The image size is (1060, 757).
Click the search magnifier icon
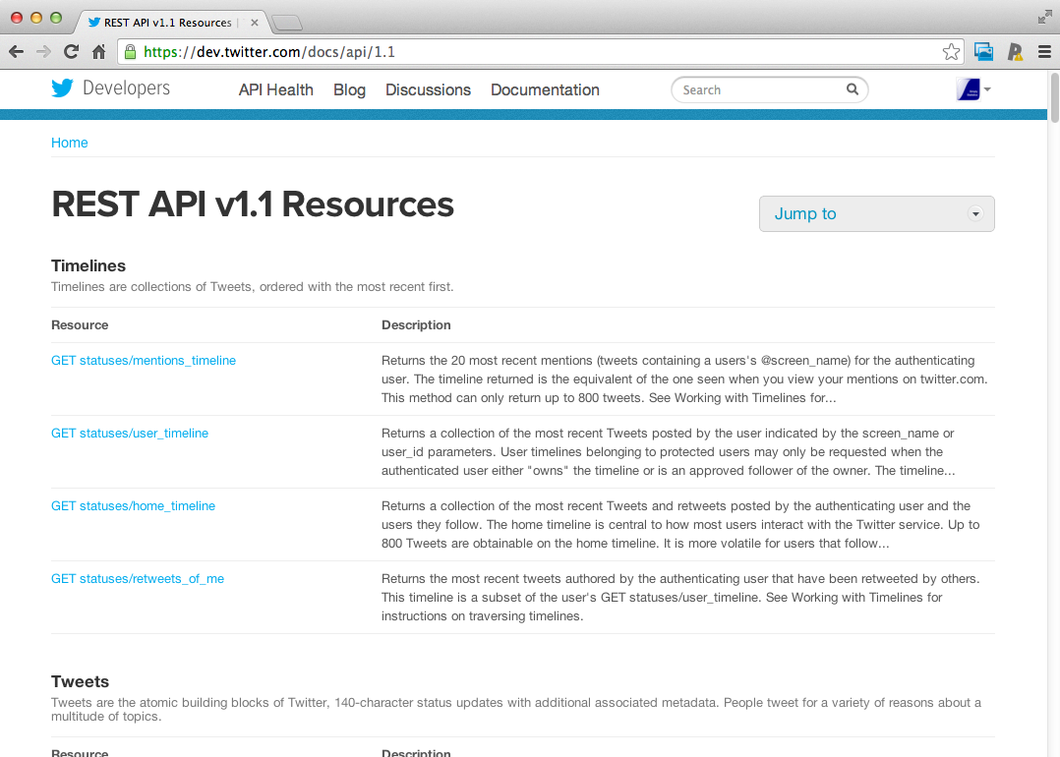coord(853,89)
